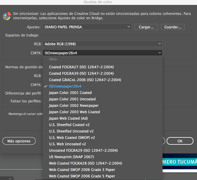The width and height of the screenshot is (197, 180).
Task: Click the Faltan los perfiles label
Action: 26,101
